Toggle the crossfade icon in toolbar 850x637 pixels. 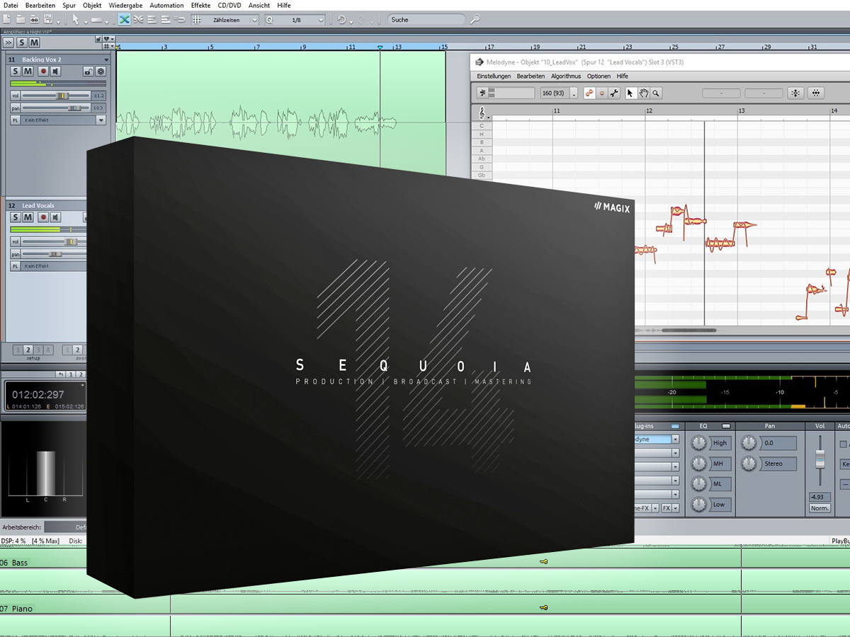[125, 20]
